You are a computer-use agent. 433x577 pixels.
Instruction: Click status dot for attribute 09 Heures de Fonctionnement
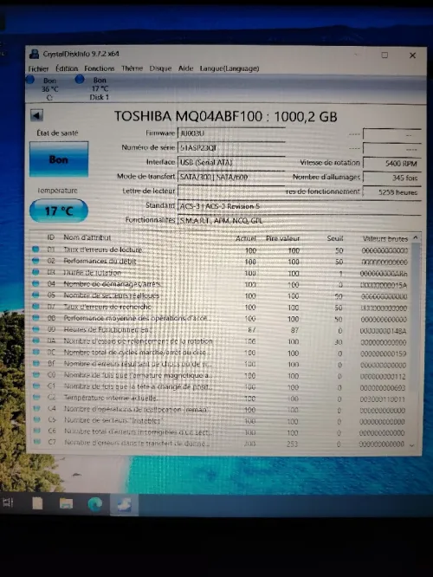36,329
